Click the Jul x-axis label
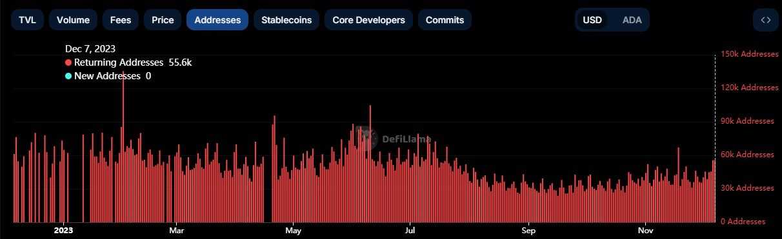This screenshot has width=782, height=239. pyautogui.click(x=409, y=230)
